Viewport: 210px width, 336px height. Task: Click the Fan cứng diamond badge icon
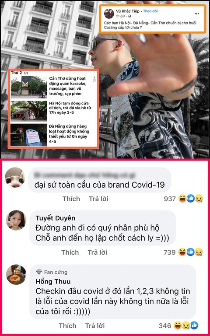[39, 272]
